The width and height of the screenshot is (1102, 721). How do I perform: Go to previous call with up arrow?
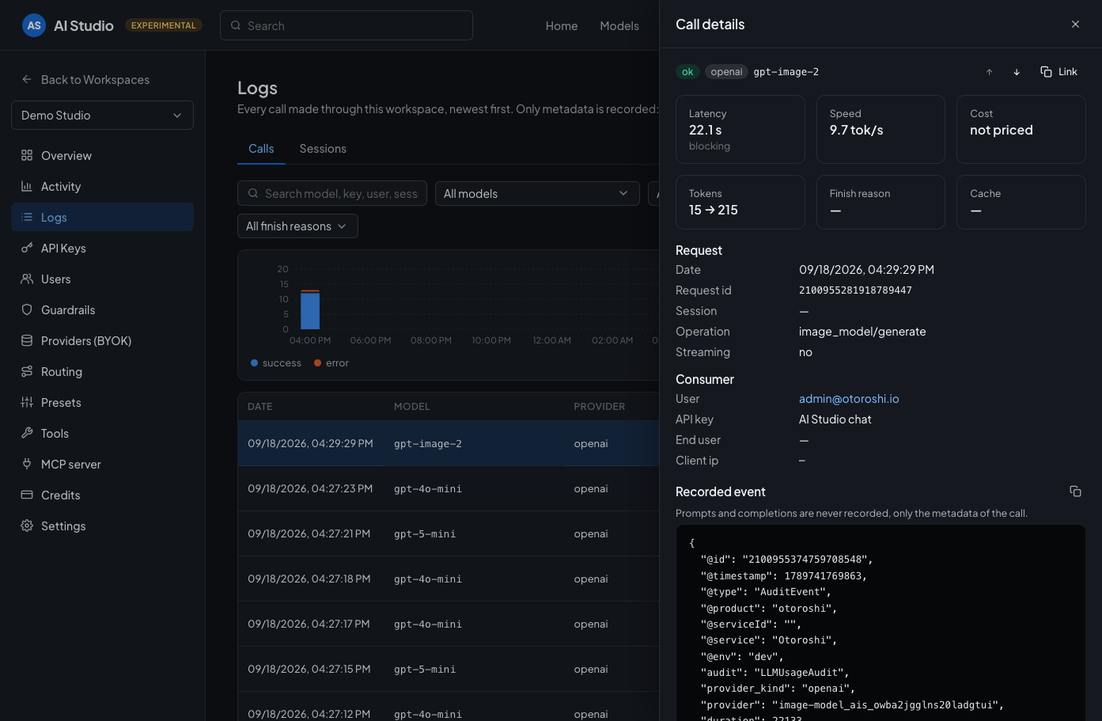[989, 72]
